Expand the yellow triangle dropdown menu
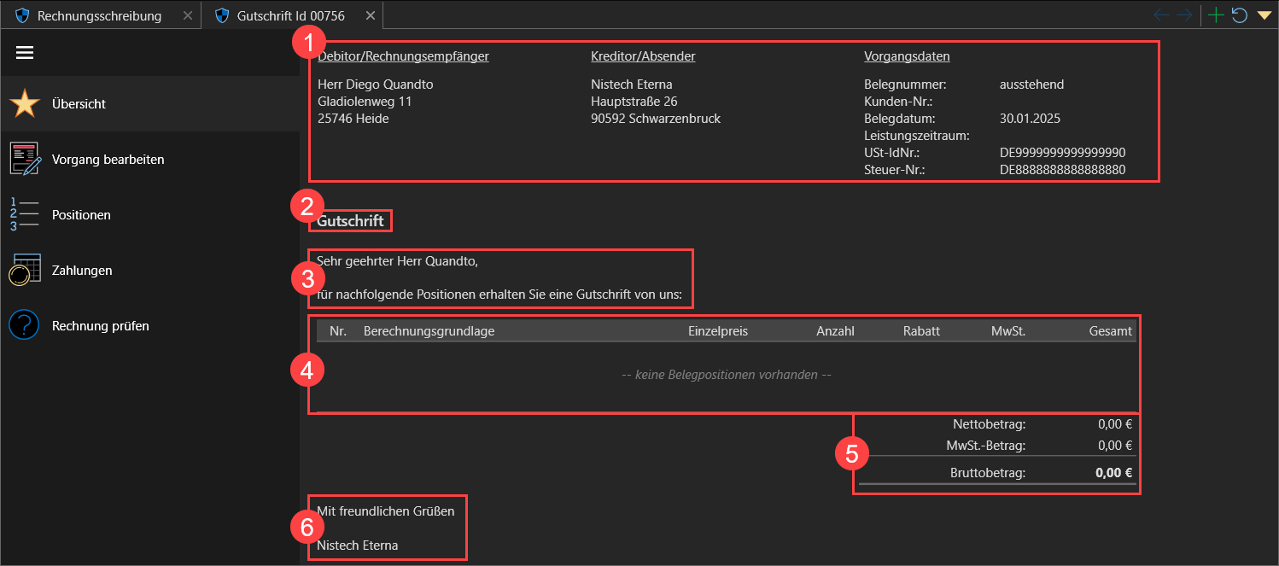The width and height of the screenshot is (1279, 566). (x=1264, y=15)
